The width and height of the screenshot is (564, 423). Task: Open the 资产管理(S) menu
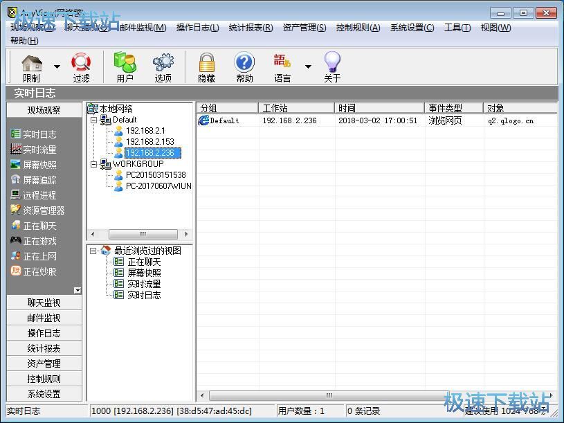[304, 28]
